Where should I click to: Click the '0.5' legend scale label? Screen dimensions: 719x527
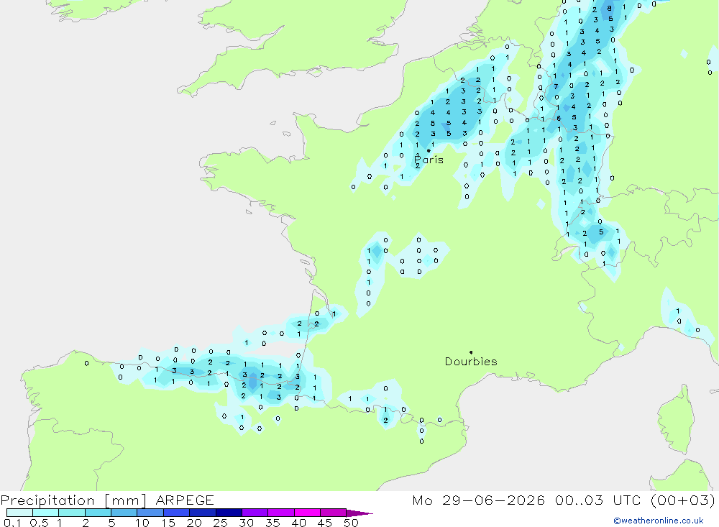39,523
